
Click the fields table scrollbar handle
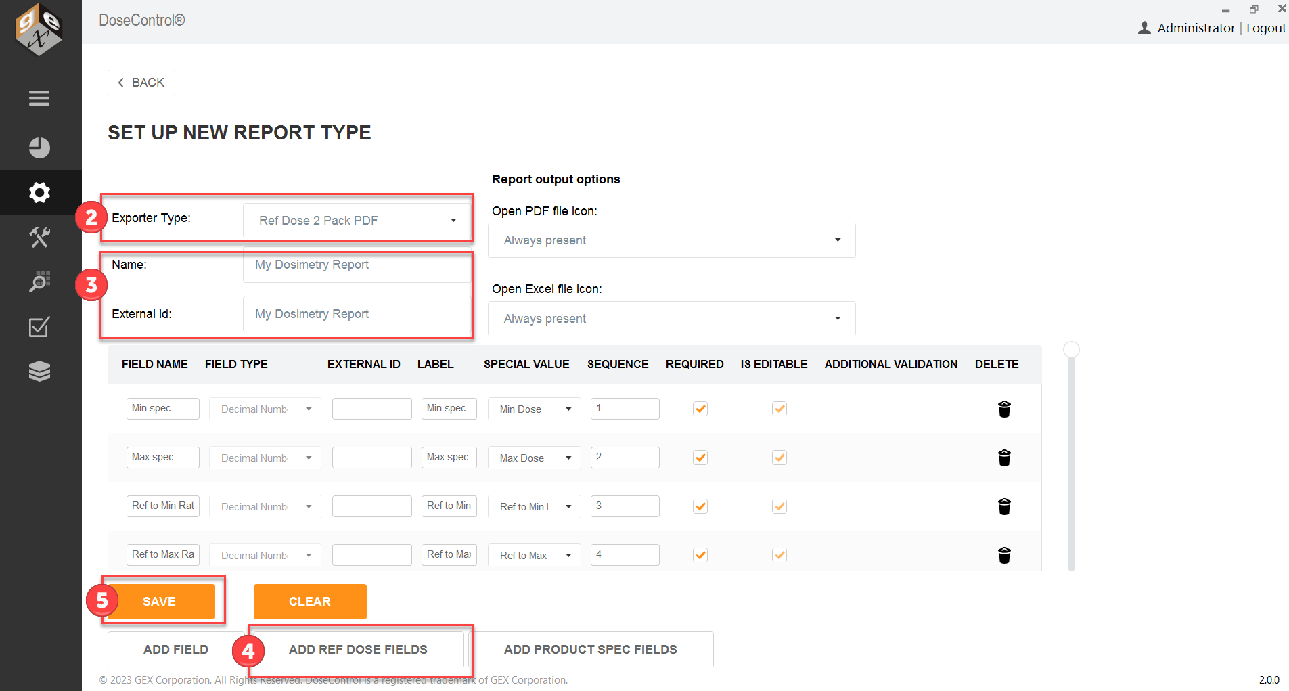[1071, 350]
